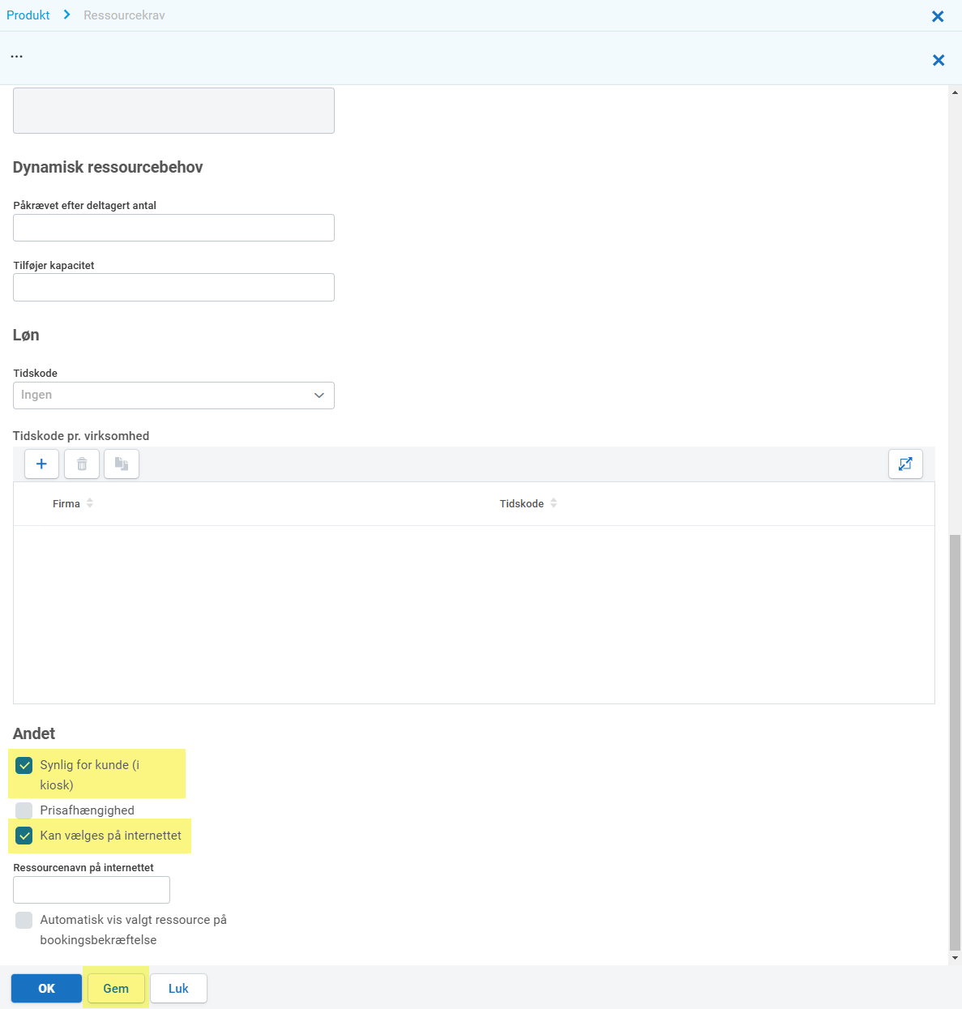
Task: Close the Ressourcekrav breadcrumb panel
Action: click(x=938, y=16)
